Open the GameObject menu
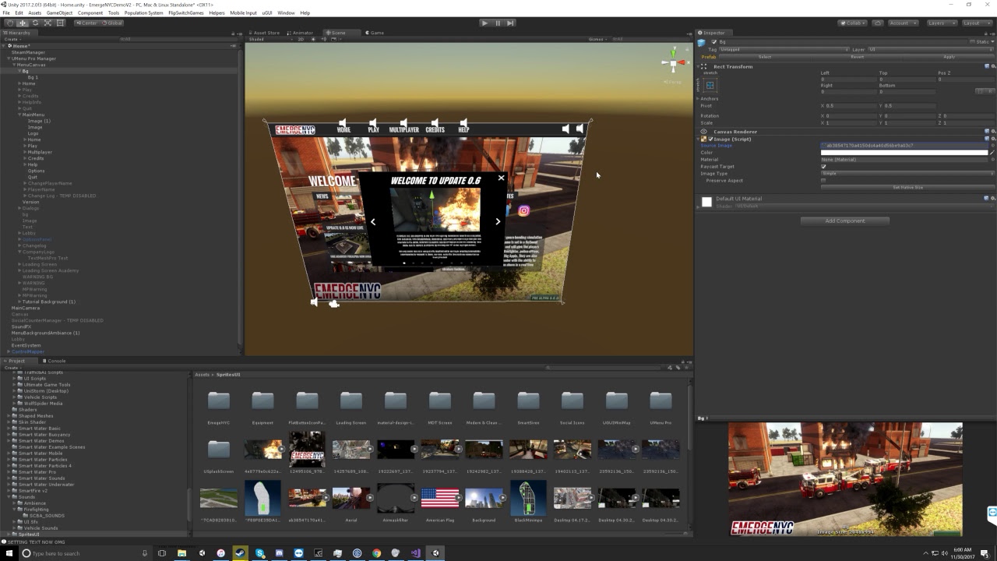This screenshot has width=997, height=561. [59, 12]
